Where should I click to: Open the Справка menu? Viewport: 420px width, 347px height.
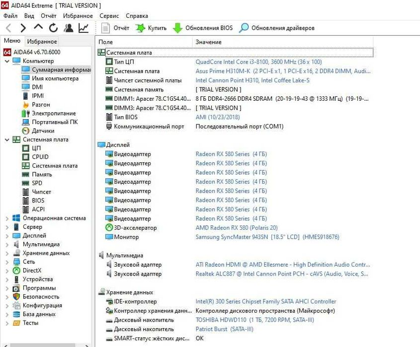(137, 16)
